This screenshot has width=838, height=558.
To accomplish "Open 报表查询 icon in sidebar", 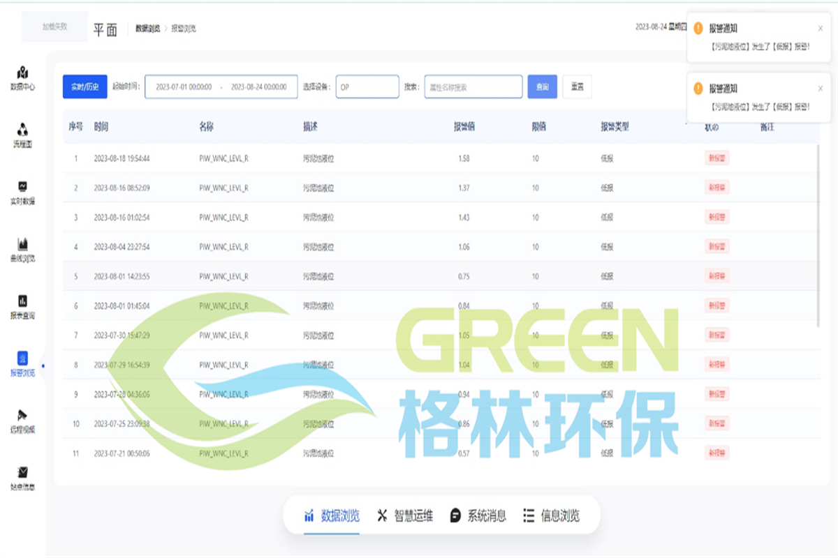I will pos(22,301).
